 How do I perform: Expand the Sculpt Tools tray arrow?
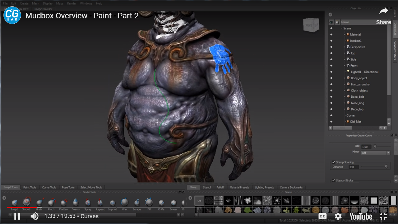pos(4,198)
